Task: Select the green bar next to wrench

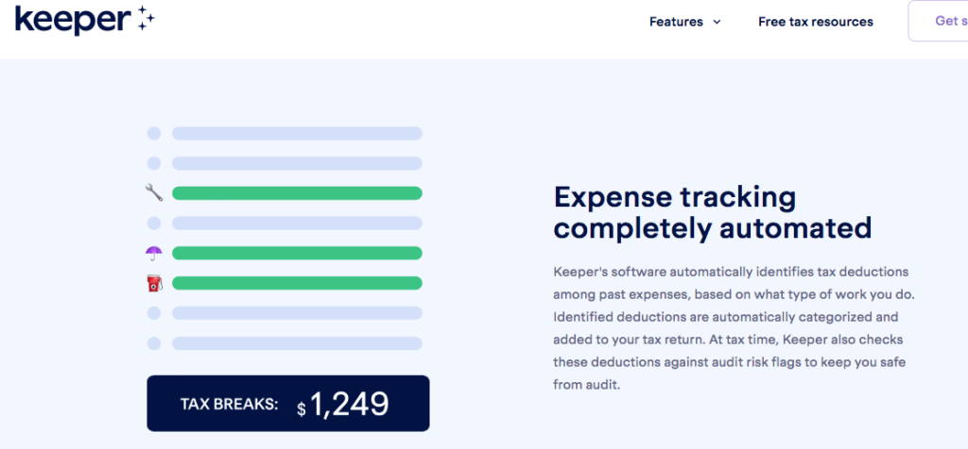Action: (x=297, y=193)
